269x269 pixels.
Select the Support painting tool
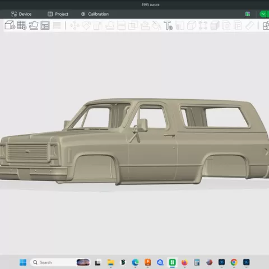click(x=145, y=25)
